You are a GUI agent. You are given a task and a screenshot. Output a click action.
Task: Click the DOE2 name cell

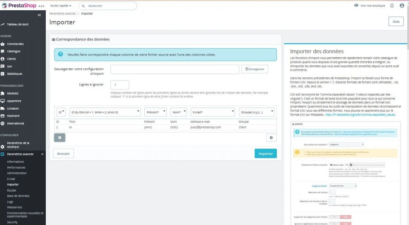[x=174, y=127]
